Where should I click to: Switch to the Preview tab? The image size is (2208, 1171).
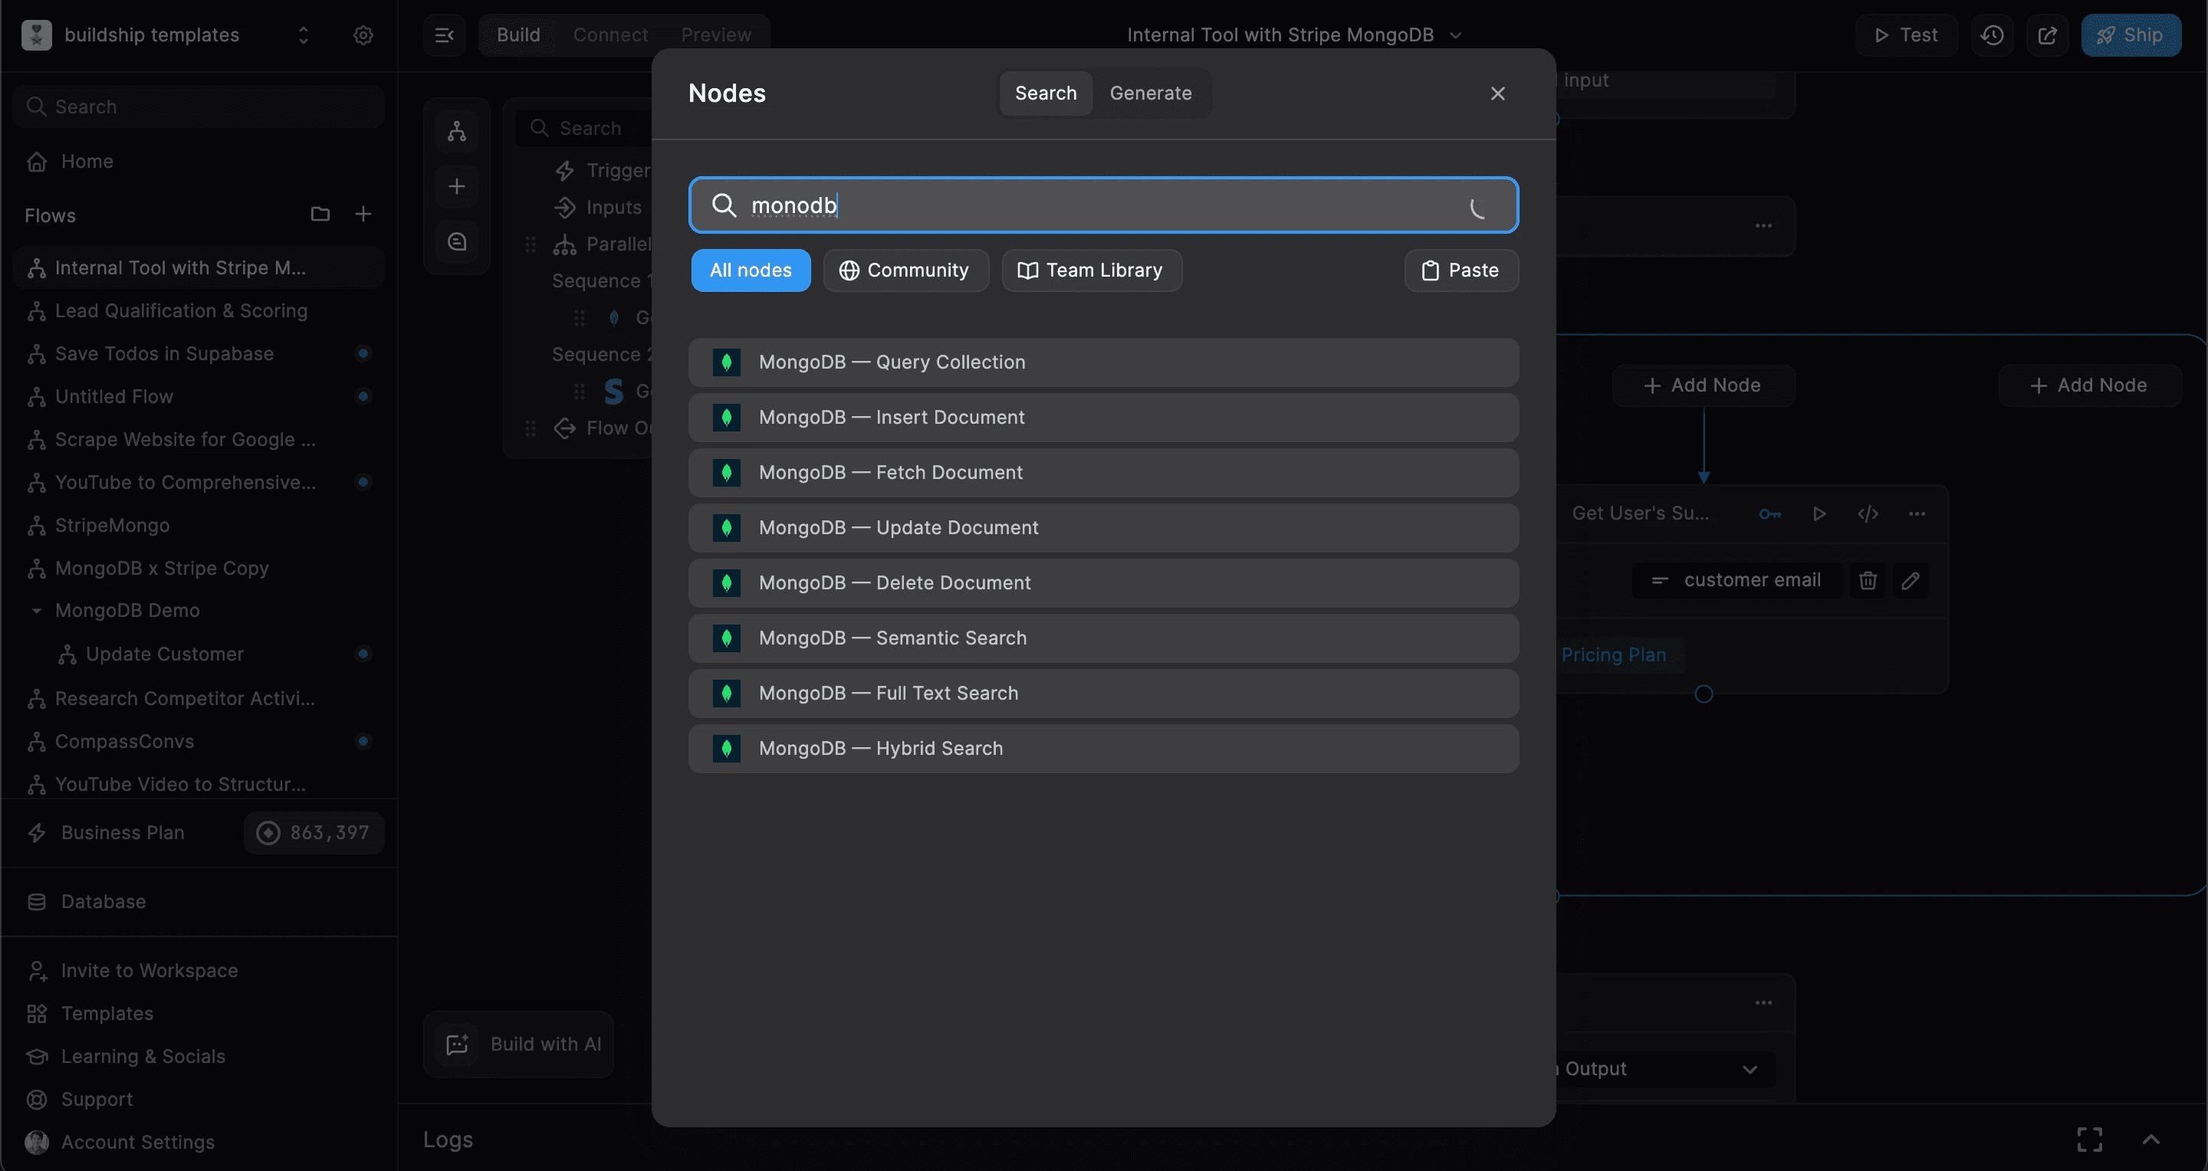pyautogui.click(x=716, y=35)
